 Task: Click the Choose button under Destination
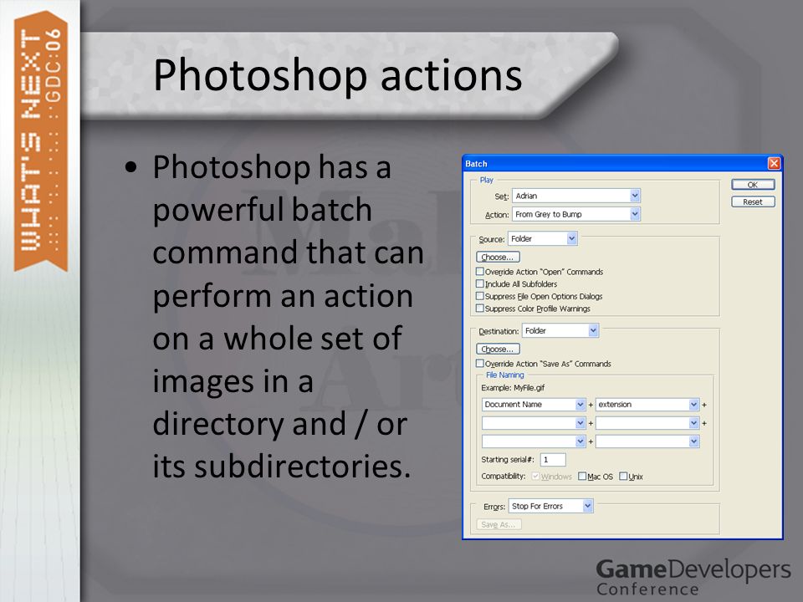click(x=498, y=349)
